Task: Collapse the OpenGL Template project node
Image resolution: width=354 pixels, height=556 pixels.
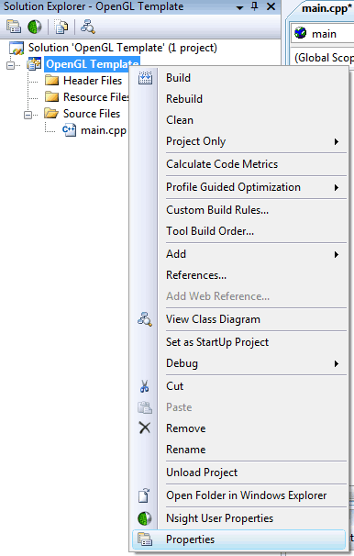Action: coord(11,65)
